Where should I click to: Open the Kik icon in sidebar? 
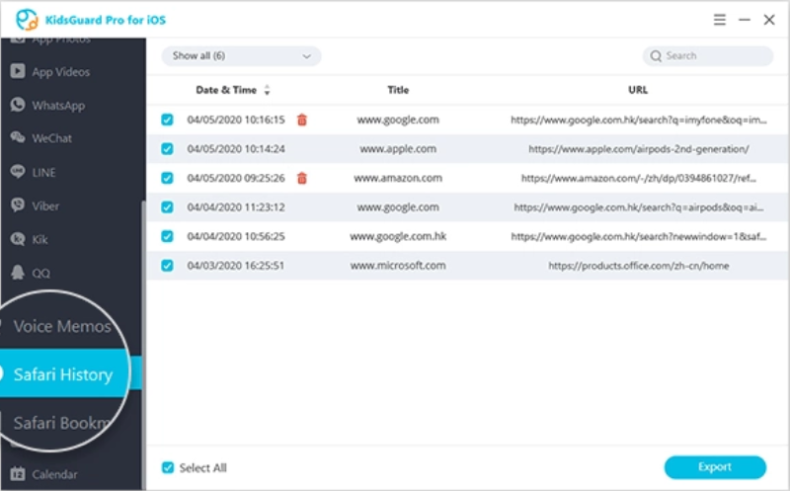click(x=18, y=239)
